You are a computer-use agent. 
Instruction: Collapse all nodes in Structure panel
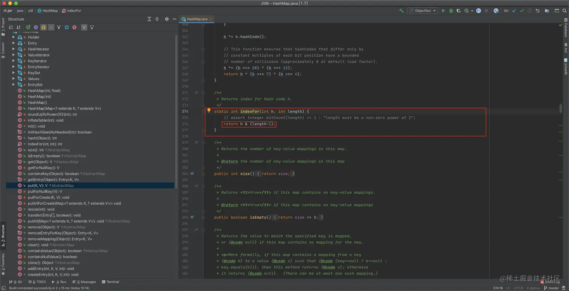(157, 19)
